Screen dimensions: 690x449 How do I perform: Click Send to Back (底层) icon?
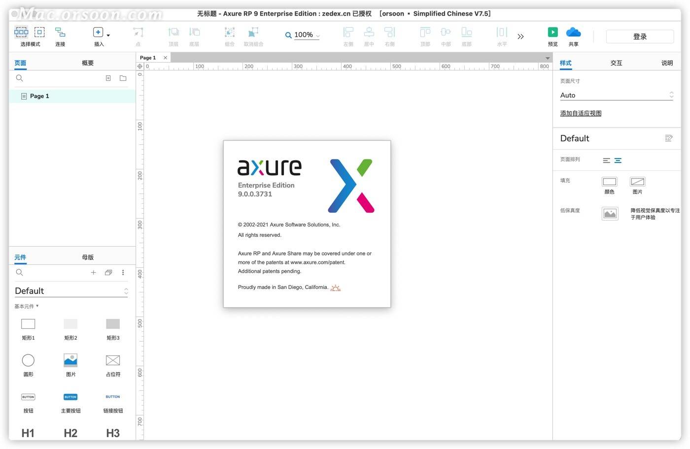[194, 32]
